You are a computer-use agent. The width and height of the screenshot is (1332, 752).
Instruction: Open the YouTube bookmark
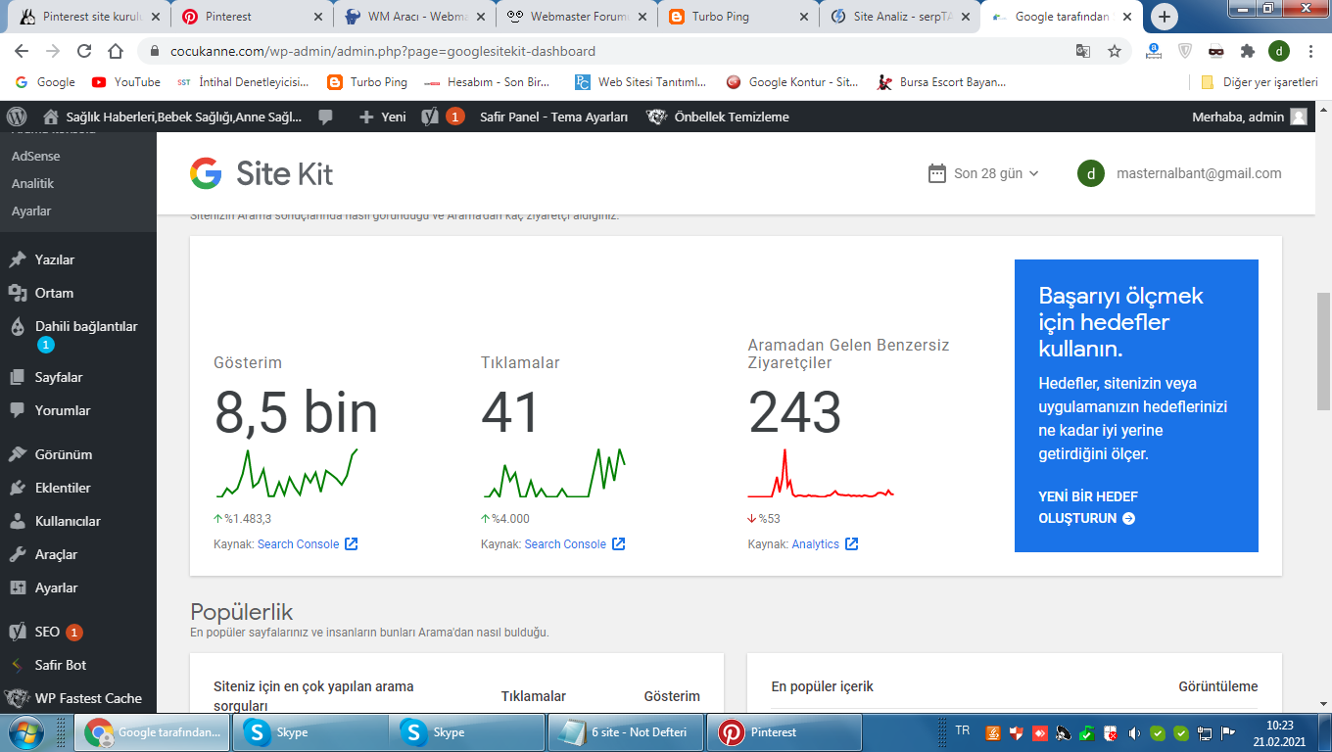pos(126,82)
